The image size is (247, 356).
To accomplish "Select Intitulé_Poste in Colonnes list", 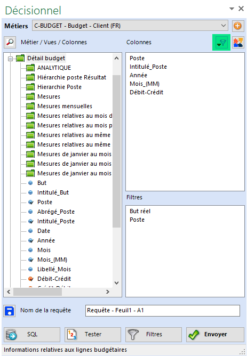I will coord(148,67).
